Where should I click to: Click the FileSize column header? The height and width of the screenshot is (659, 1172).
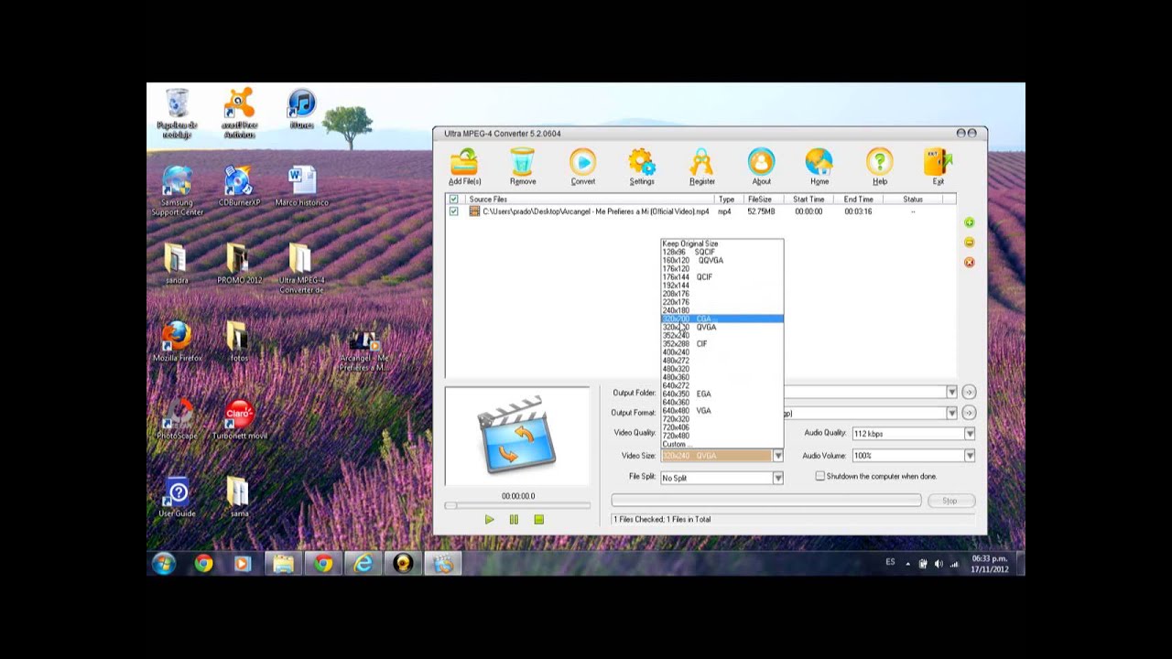760,199
